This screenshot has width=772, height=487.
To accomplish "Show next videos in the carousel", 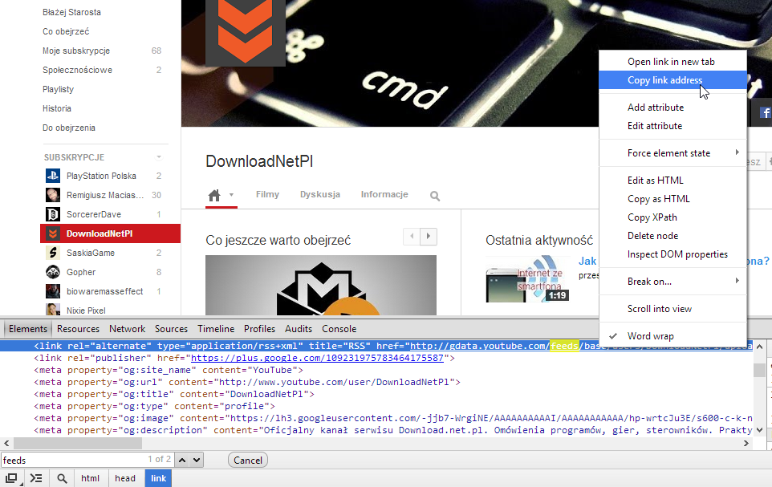I will [429, 237].
